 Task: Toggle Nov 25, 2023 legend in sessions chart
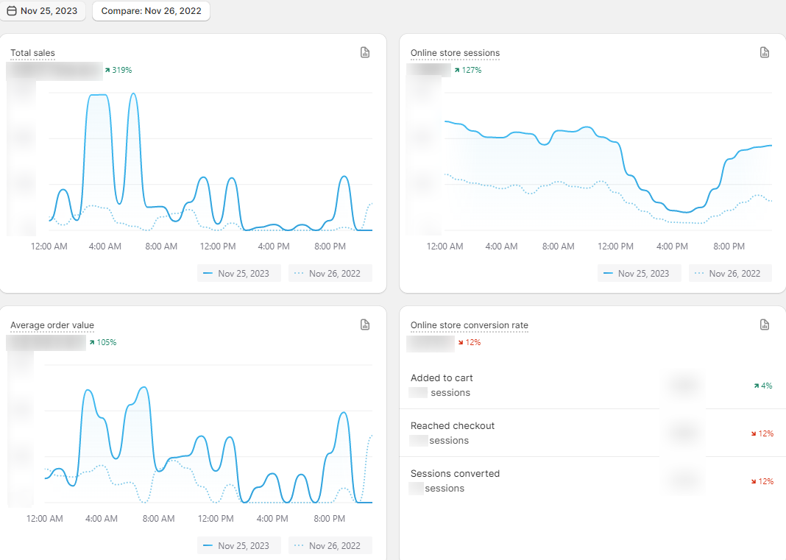(x=639, y=273)
